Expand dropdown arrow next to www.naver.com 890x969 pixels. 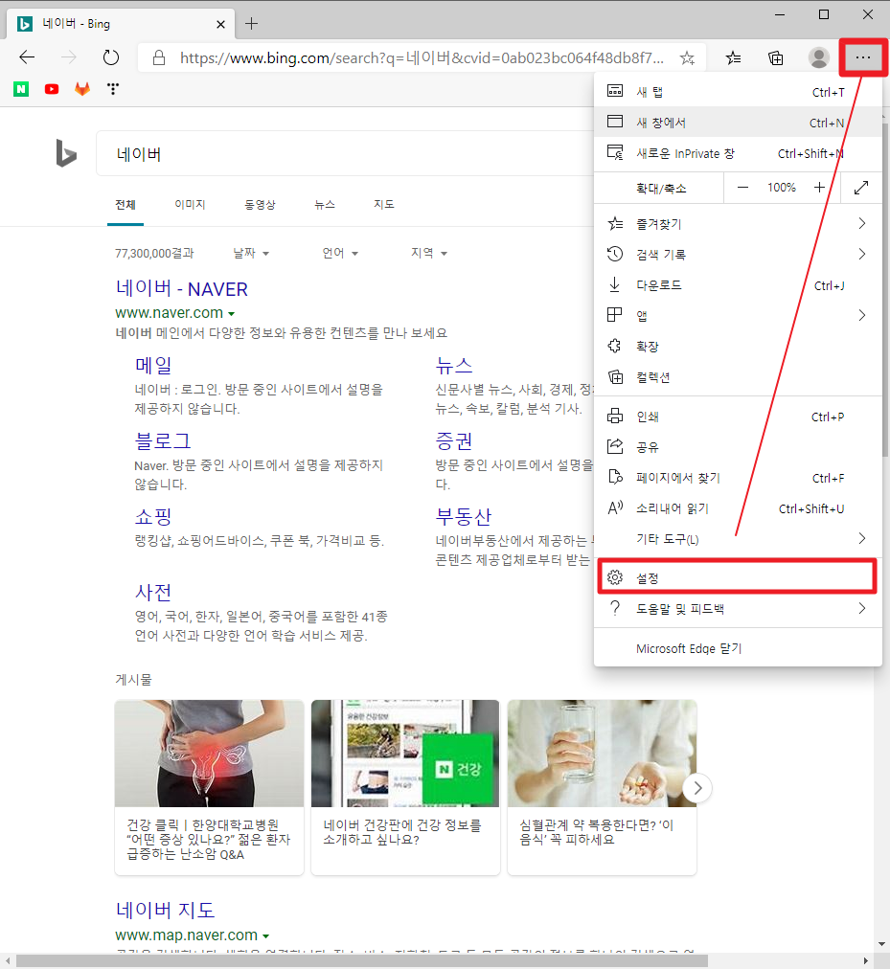coord(231,314)
